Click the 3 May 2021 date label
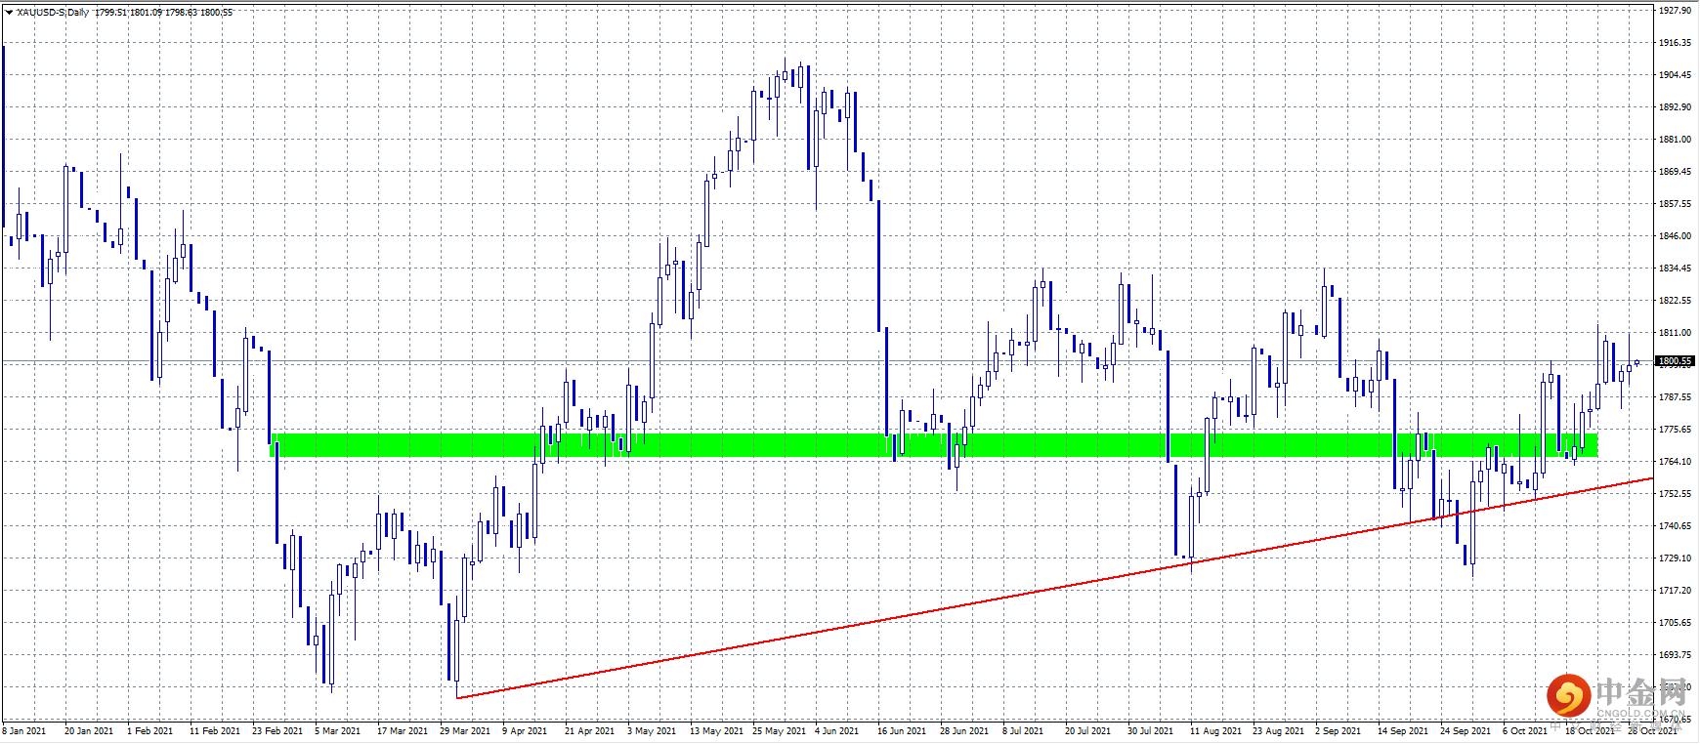This screenshot has width=1700, height=744. pos(652,731)
